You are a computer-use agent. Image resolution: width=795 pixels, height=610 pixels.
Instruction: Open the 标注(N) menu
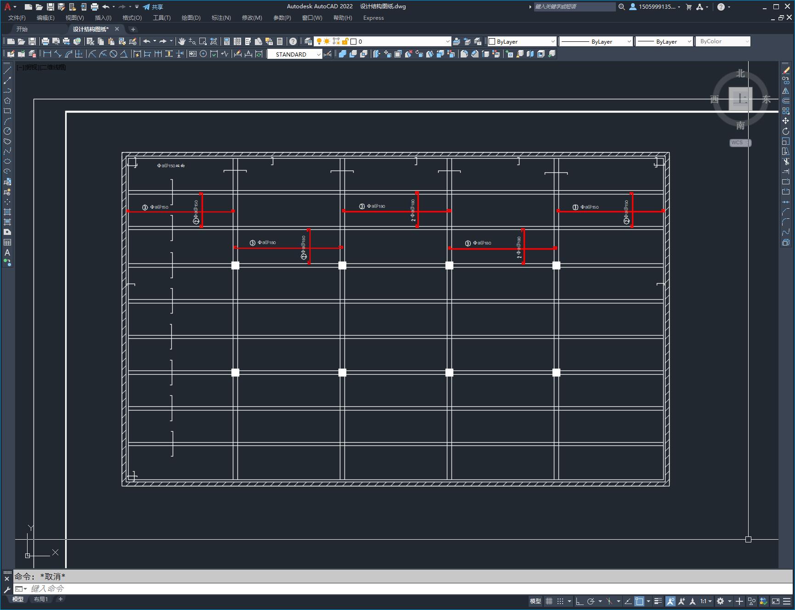(x=221, y=18)
